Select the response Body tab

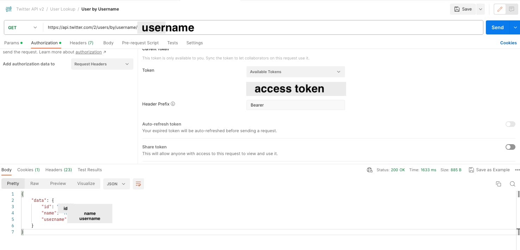point(7,170)
